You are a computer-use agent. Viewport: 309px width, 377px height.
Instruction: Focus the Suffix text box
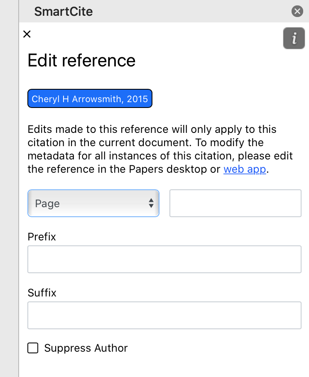click(164, 315)
